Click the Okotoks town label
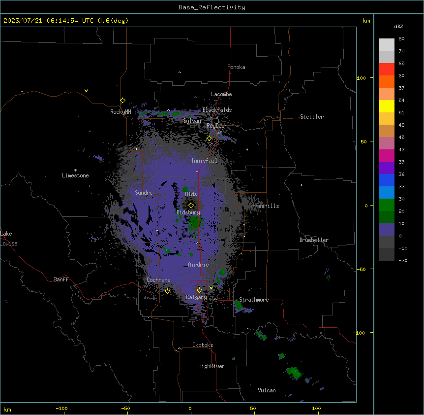 (203, 345)
